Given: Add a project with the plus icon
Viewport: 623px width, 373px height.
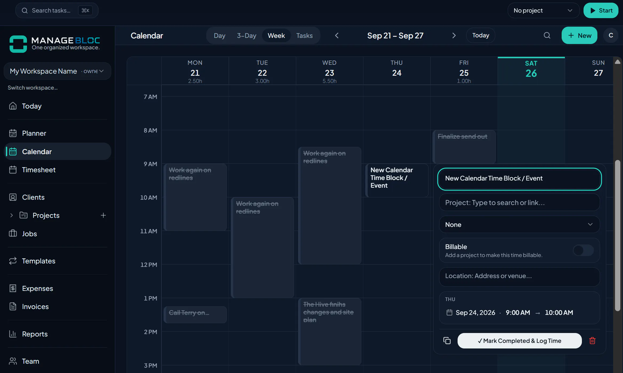Looking at the screenshot, I should pyautogui.click(x=103, y=215).
